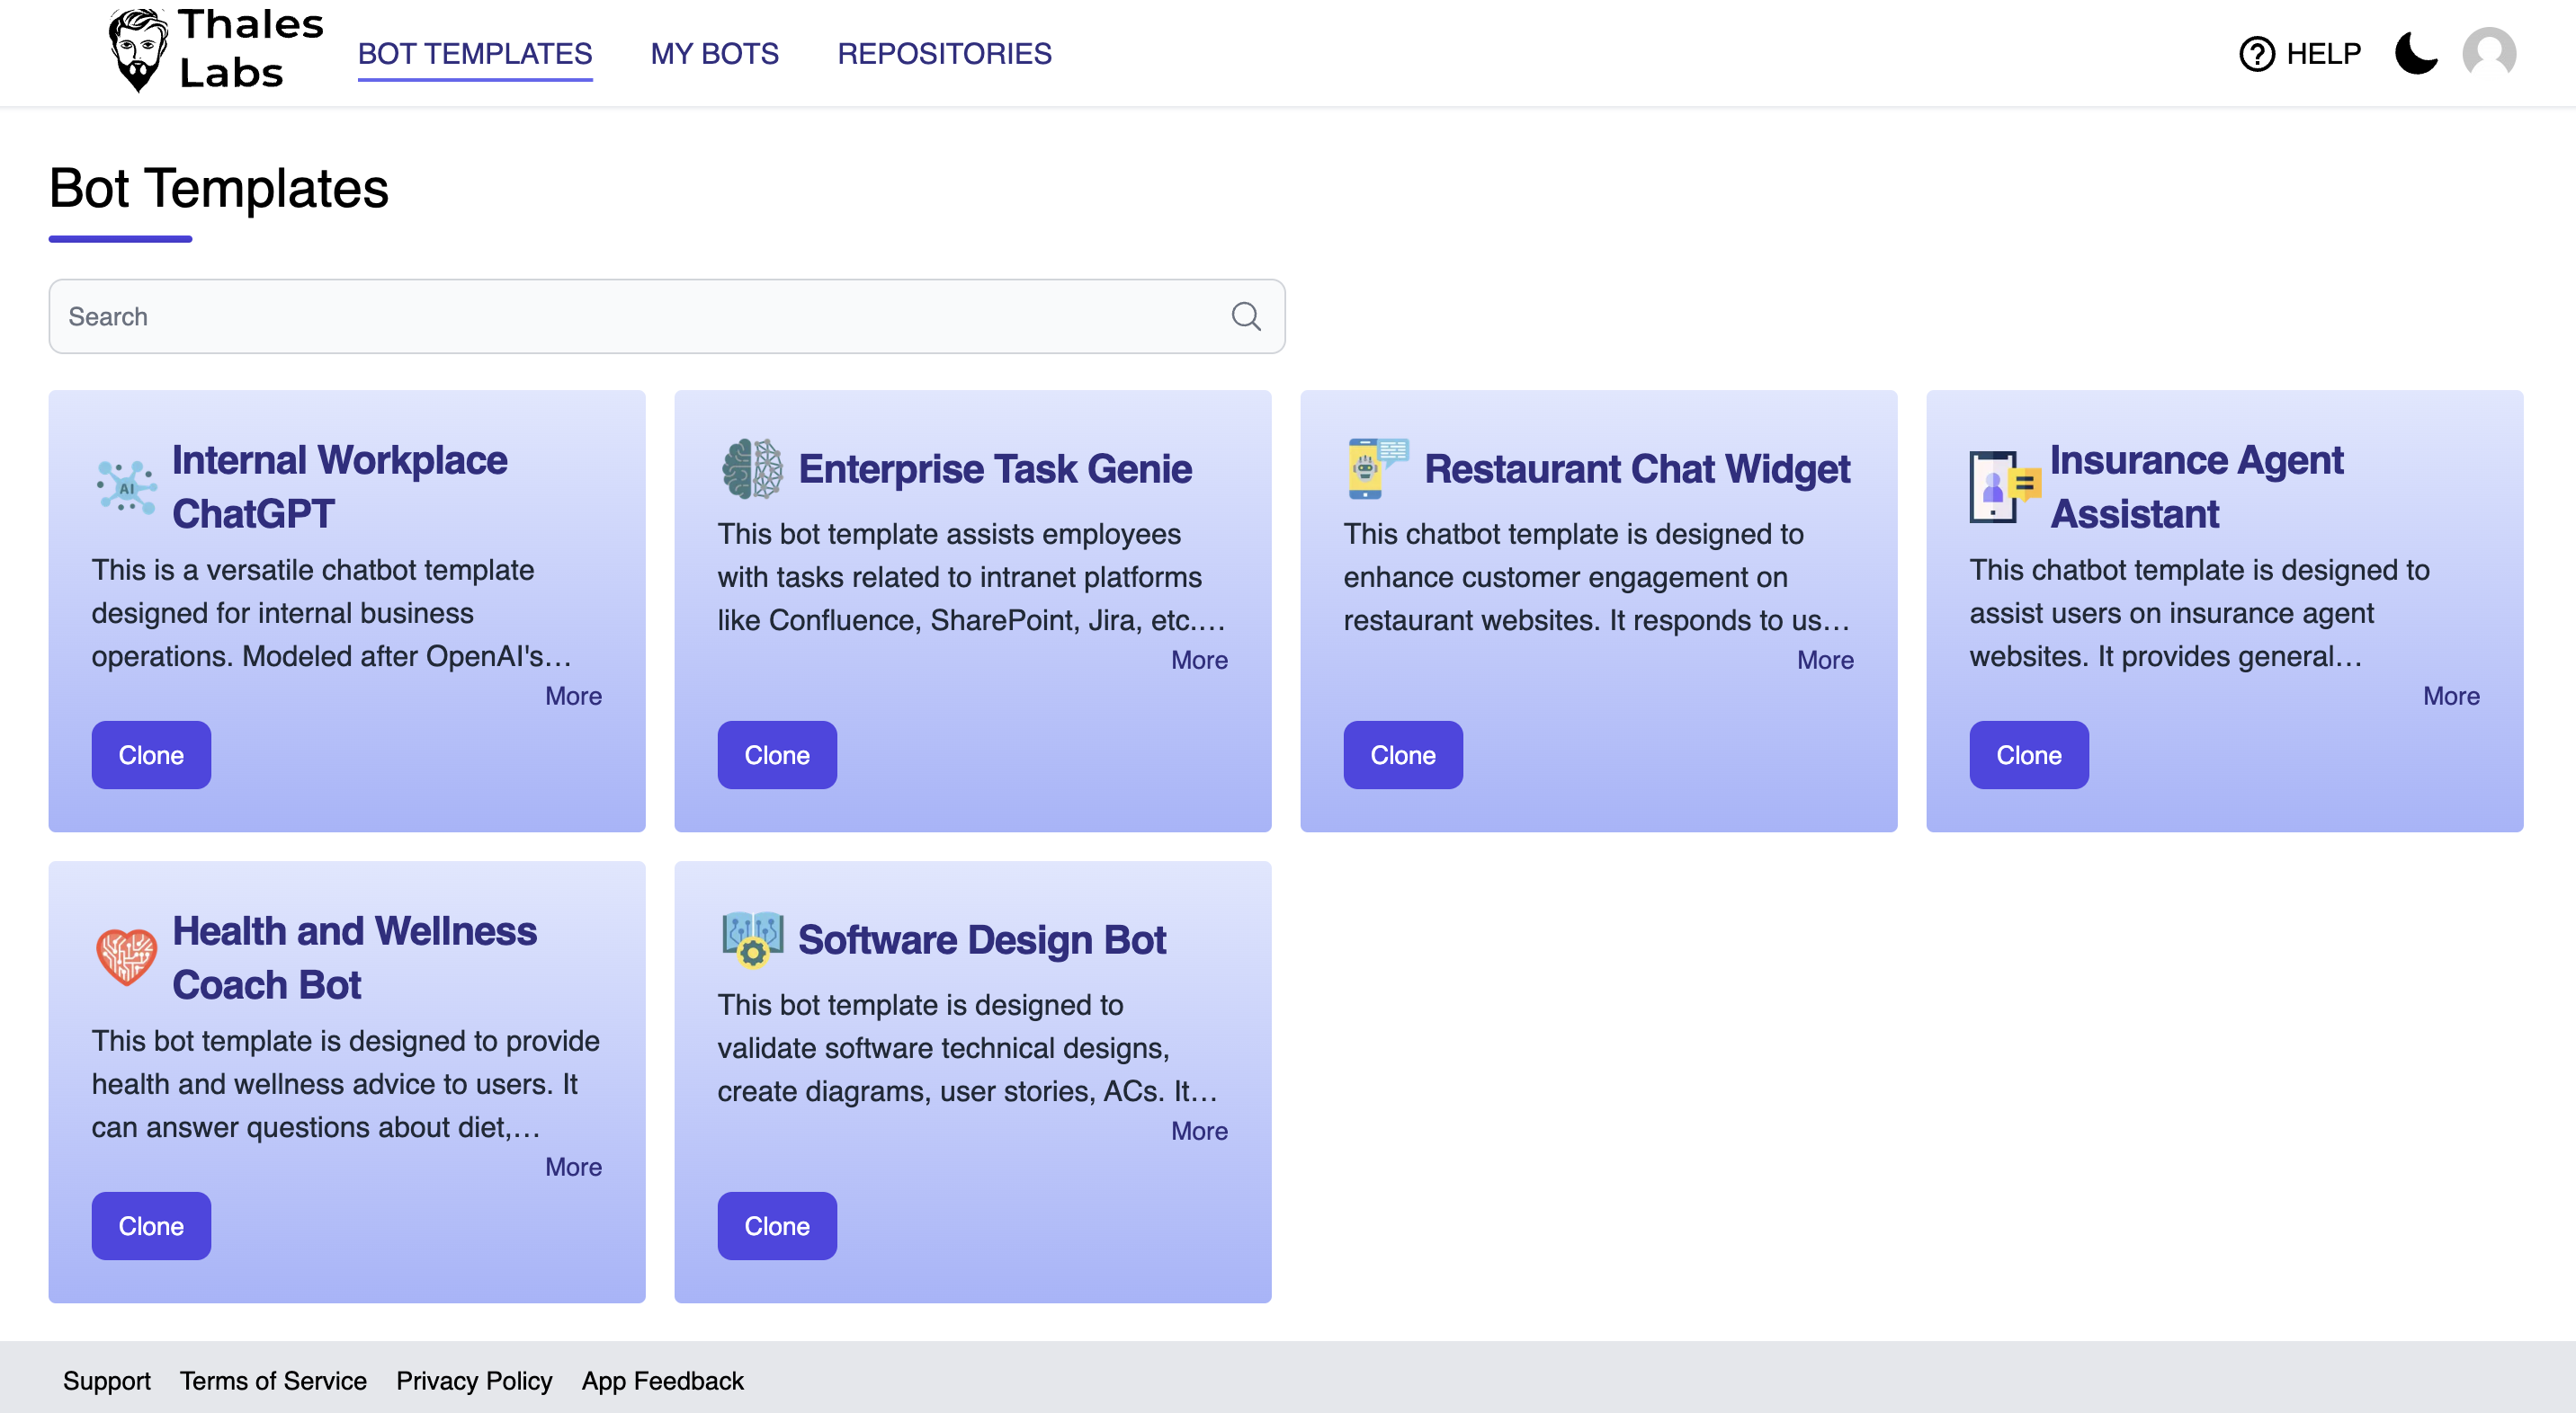Image resolution: width=2576 pixels, height=1413 pixels.
Task: Switch to the My Bots tab
Action: pos(714,54)
